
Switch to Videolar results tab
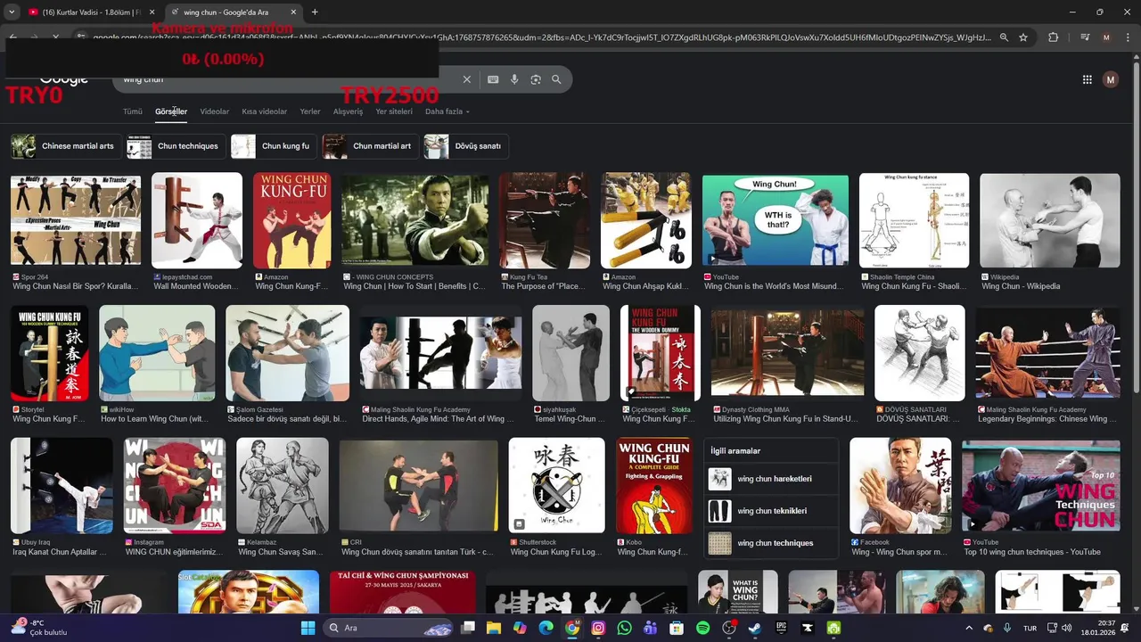(x=215, y=111)
